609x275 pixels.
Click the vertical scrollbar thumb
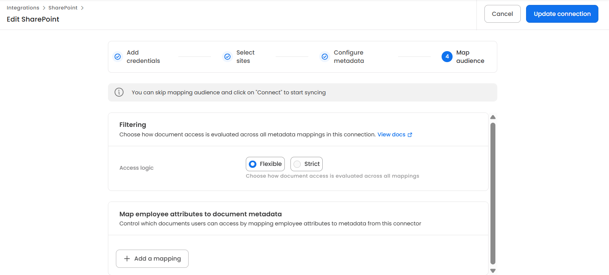click(x=493, y=193)
